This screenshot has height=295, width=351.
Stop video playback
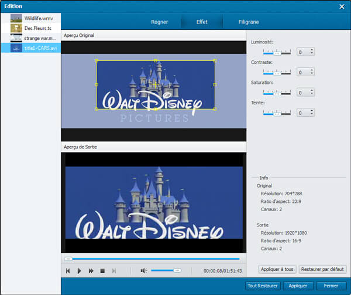coord(102,270)
